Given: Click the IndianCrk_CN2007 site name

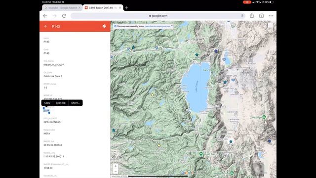Looking at the screenshot, I should tap(54, 65).
